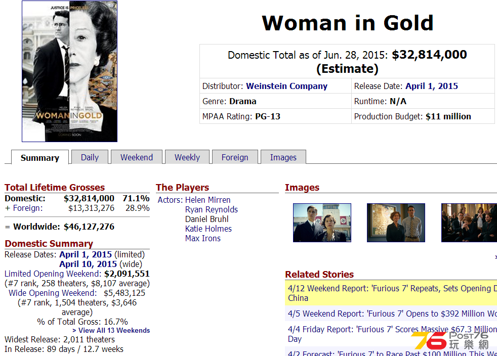The height and width of the screenshot is (356, 497).
Task: Select the foreign gross $13,313,276
Action: tap(91, 208)
